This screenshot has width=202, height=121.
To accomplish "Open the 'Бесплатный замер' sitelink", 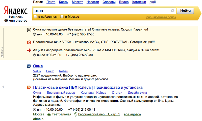I will 61,93.
